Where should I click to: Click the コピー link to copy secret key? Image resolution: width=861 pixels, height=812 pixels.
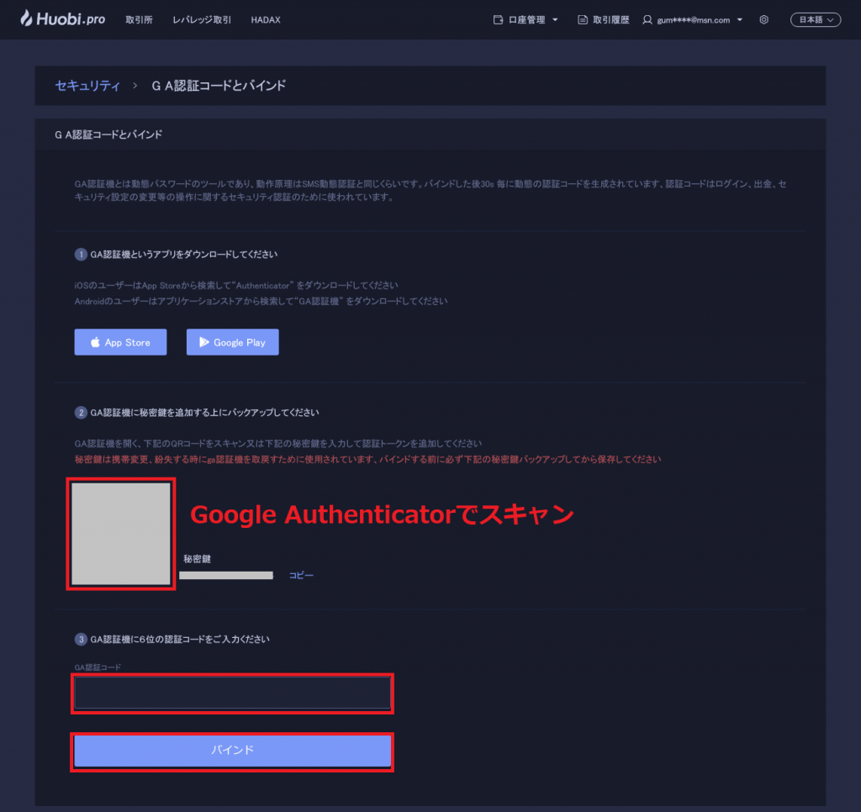[301, 575]
